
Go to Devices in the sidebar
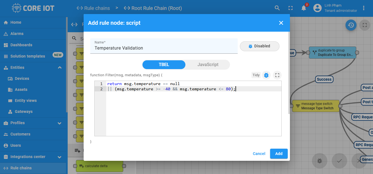22,78
